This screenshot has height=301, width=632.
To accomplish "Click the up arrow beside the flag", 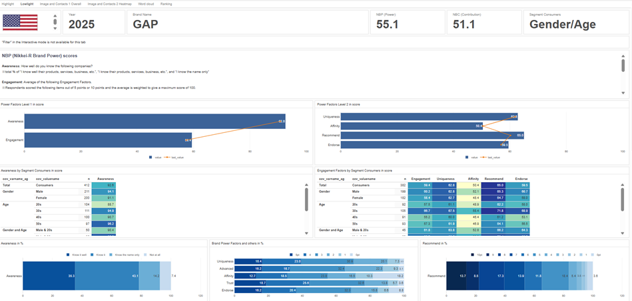I will tap(55, 17).
